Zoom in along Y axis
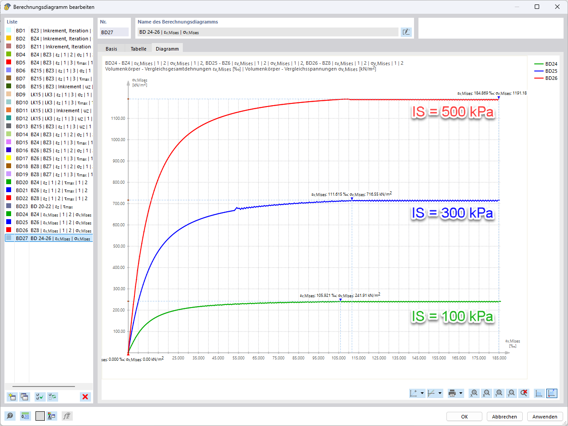Screen dimensions: 568x426 point(499,393)
